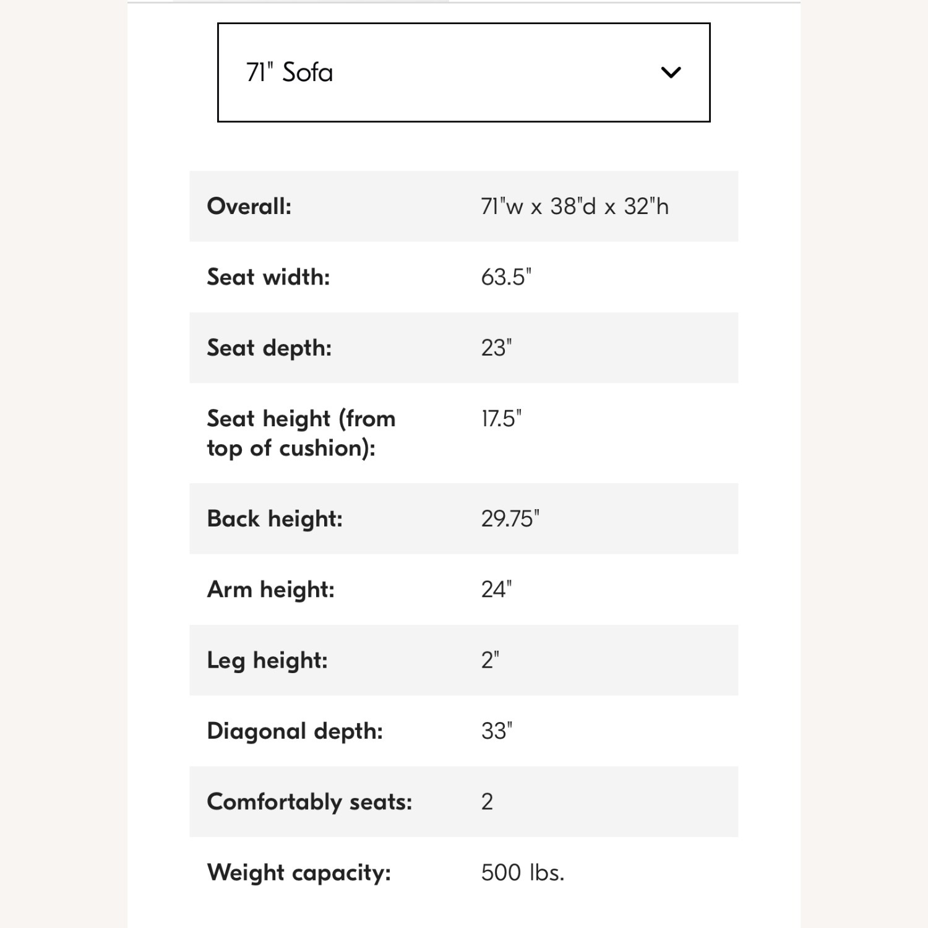Click the Arm height label
The height and width of the screenshot is (928, 928).
[270, 590]
